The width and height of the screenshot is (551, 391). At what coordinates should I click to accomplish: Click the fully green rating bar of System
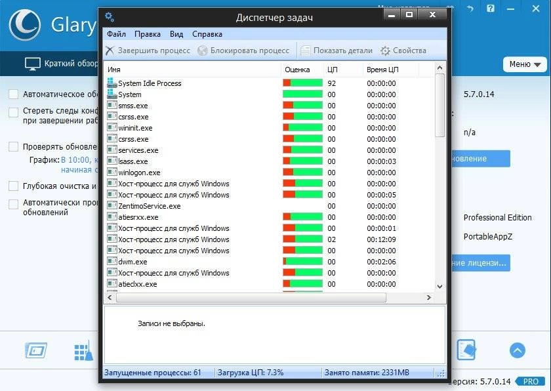pos(302,94)
